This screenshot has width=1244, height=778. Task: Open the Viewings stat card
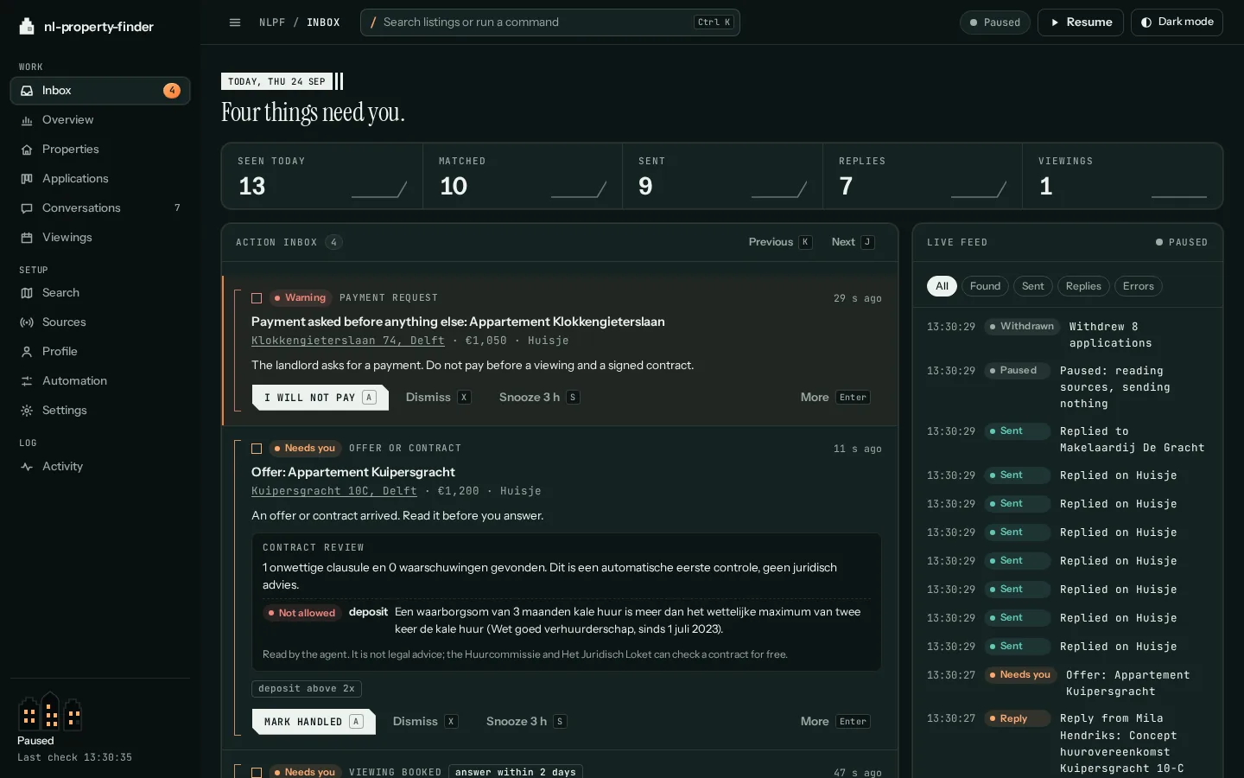1122,176
